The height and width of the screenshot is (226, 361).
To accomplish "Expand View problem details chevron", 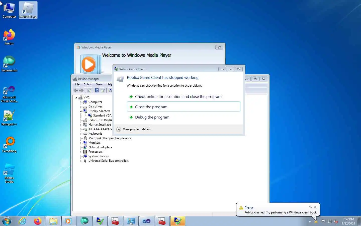I will pos(119,129).
